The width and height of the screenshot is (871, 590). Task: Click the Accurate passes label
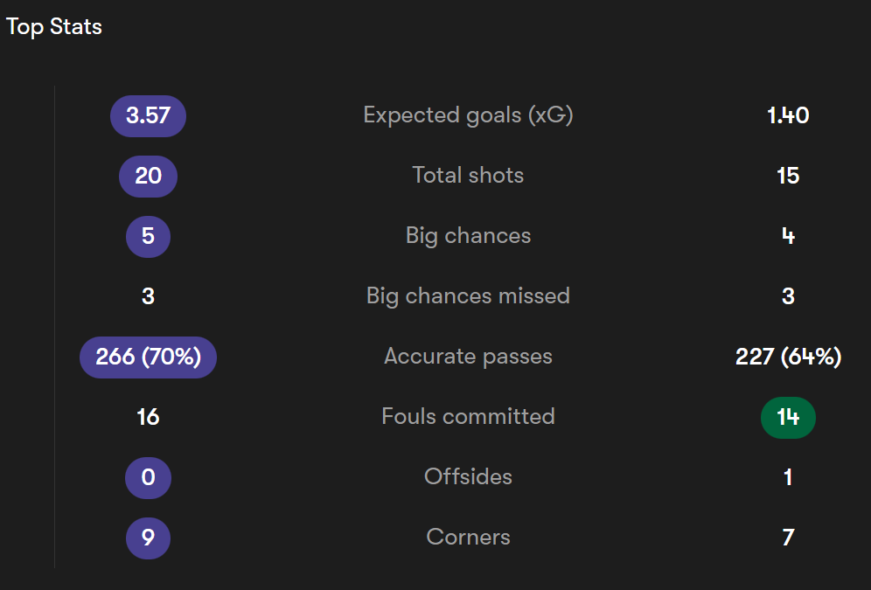(x=468, y=357)
